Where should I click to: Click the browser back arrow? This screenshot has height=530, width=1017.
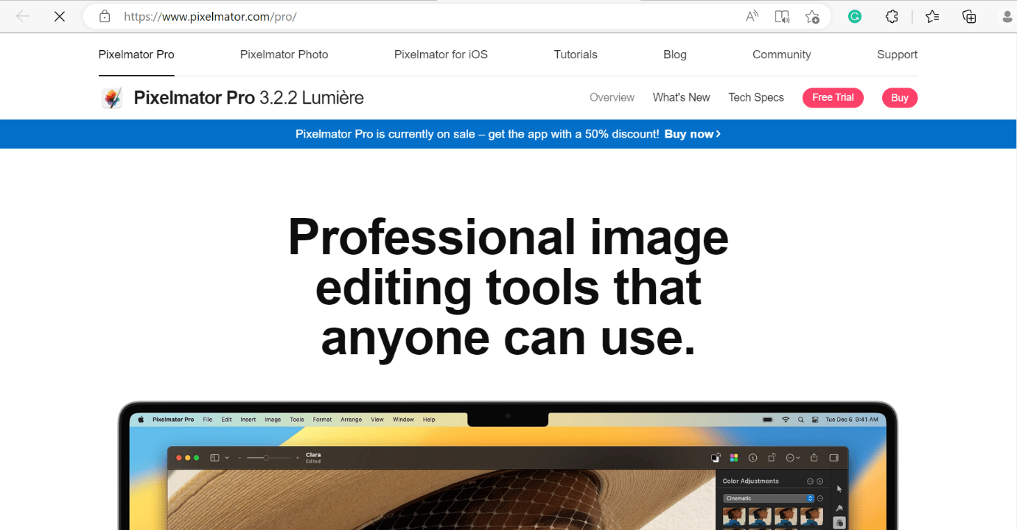click(x=23, y=16)
